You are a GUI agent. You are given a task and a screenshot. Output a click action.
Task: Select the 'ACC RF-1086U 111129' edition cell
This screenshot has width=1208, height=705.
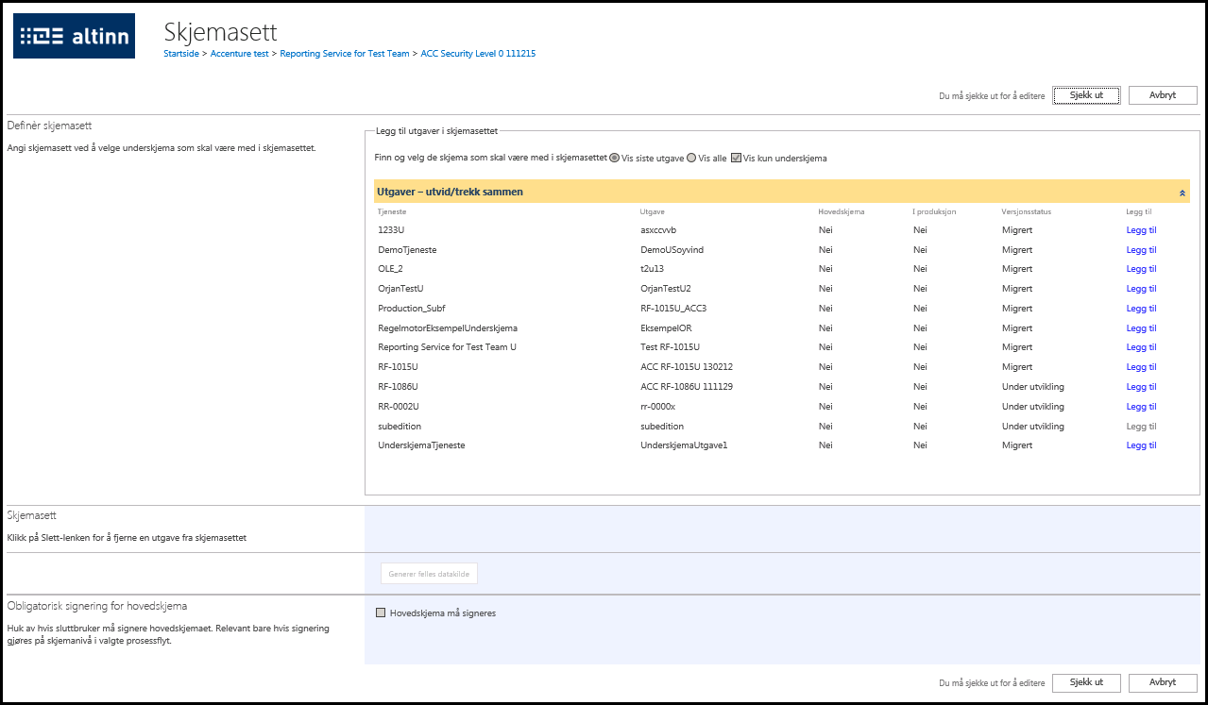[x=686, y=387]
